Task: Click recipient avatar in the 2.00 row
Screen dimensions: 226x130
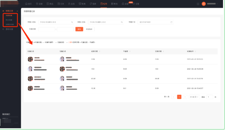Action: tap(62, 59)
